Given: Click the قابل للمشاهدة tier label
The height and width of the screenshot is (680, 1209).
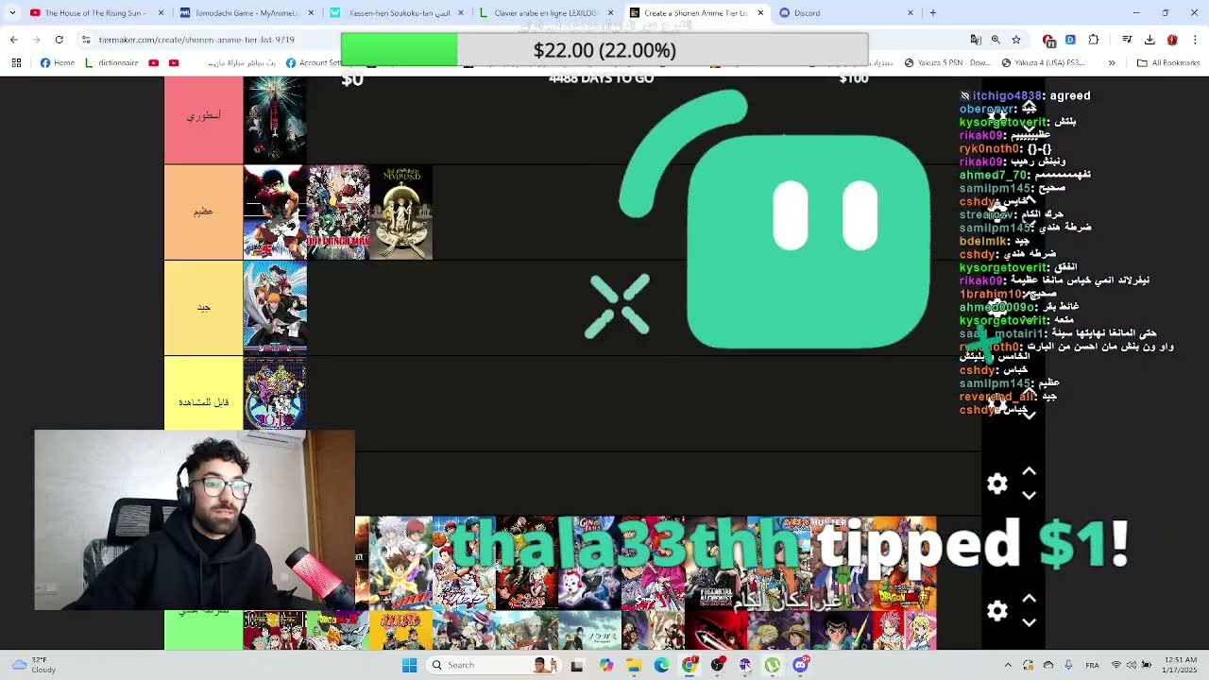Looking at the screenshot, I should pos(203,394).
